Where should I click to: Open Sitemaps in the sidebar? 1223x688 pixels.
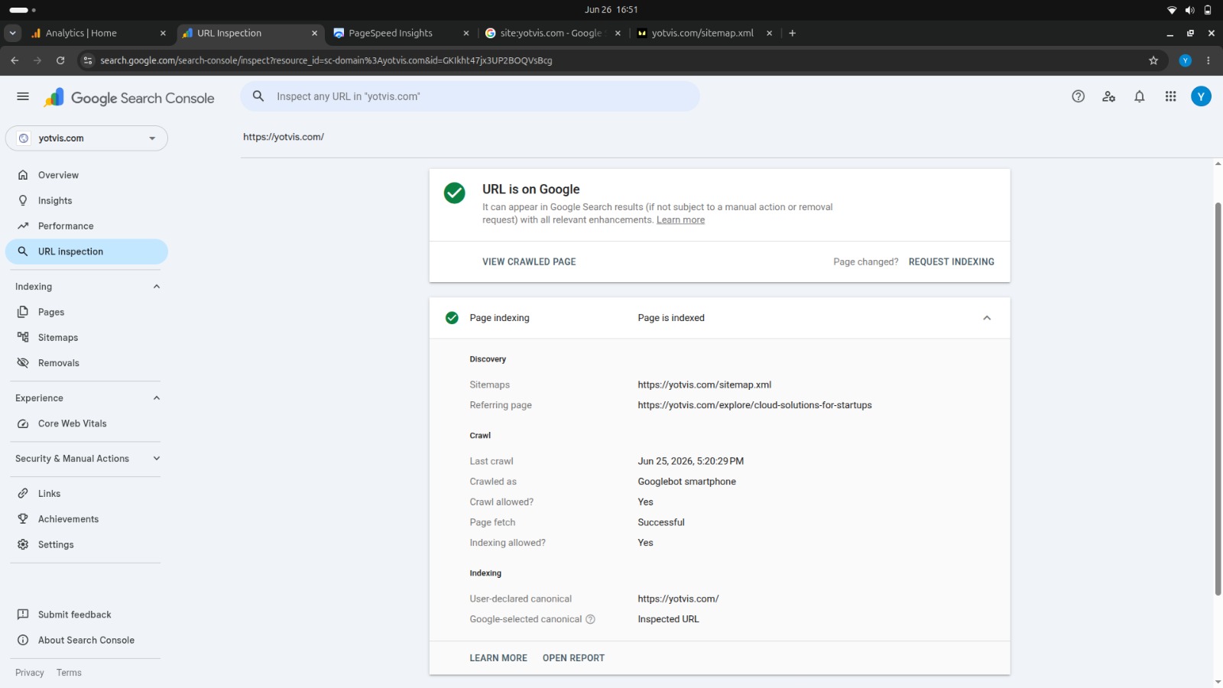(86, 337)
